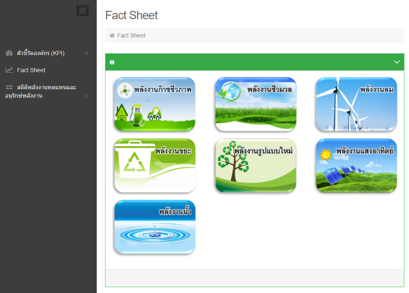Click the exchange arrows icon for สถิติพลังงานทดแทน
This screenshot has height=293, width=409.
point(9,87)
